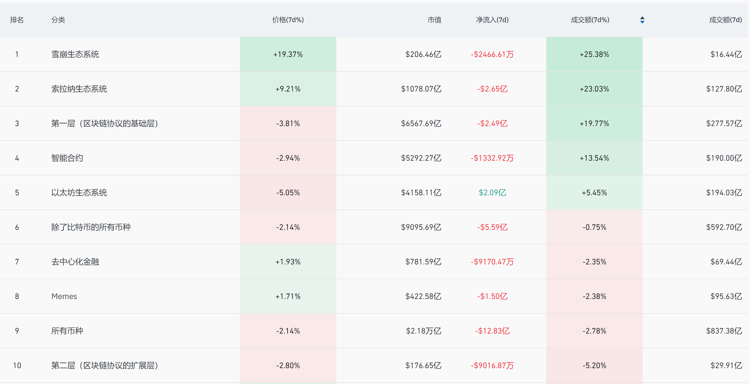
Task: Select volume change -2.78%
Action: tap(594, 331)
